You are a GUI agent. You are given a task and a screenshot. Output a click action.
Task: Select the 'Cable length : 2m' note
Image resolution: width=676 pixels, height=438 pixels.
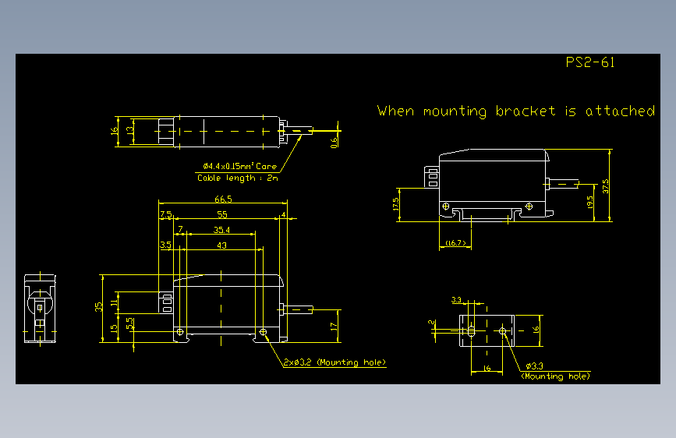238,178
